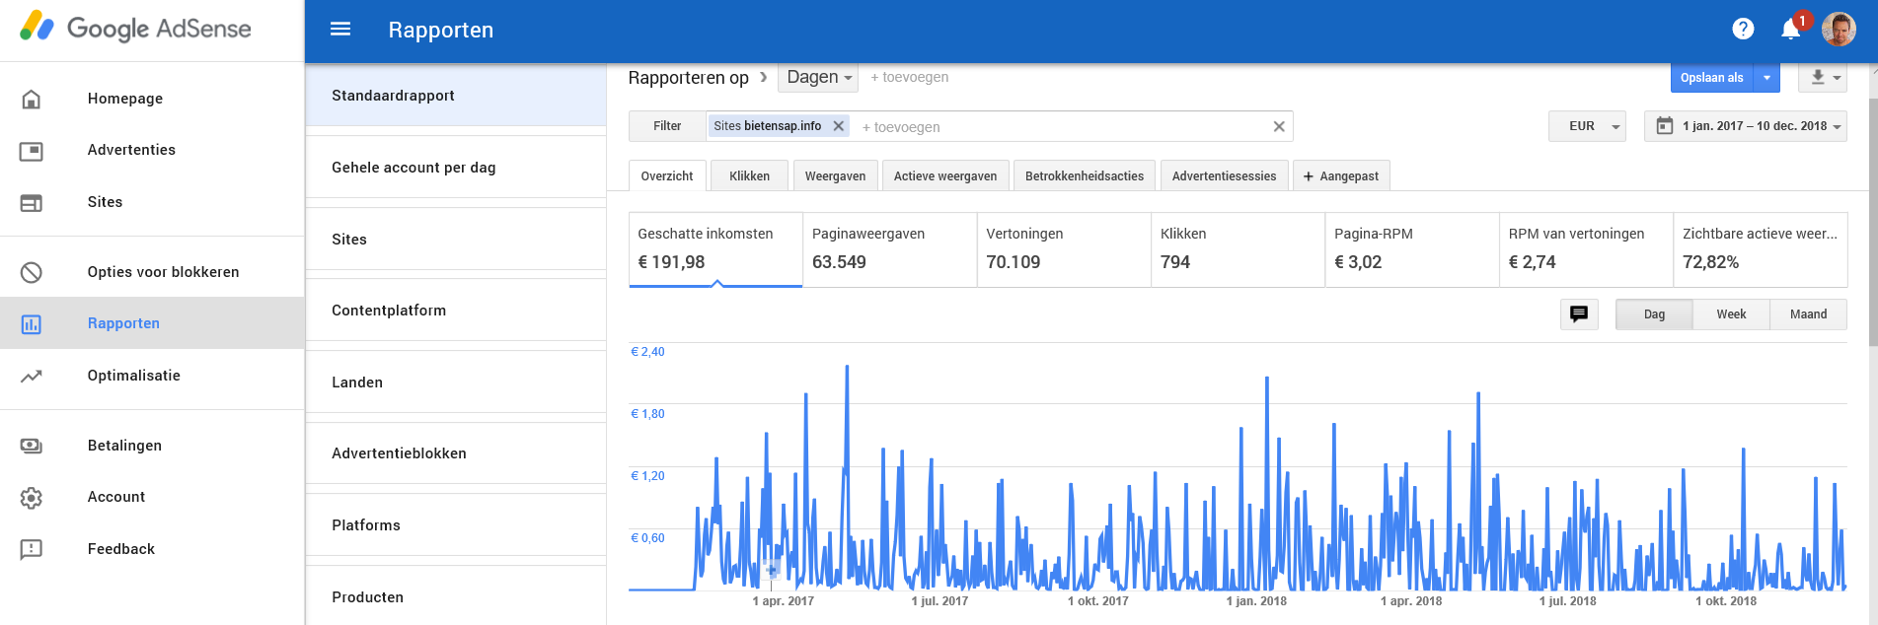
Task: Select the RPM van vertoningen card
Action: click(1587, 249)
